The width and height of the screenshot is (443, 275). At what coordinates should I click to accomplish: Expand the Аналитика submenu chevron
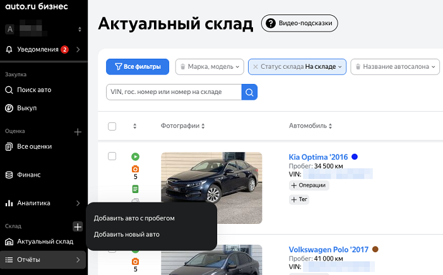pyautogui.click(x=78, y=203)
